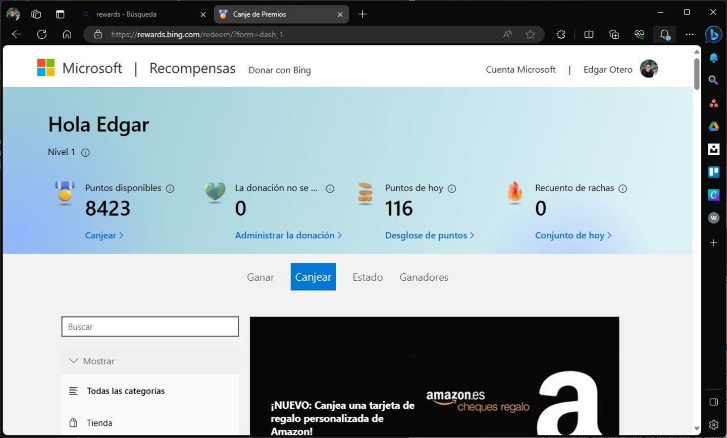
Task: Click the Microsoft logo
Action: 80,68
